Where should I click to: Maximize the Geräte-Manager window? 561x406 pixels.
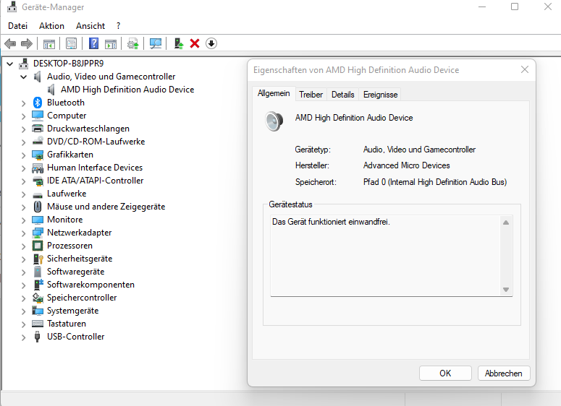pyautogui.click(x=515, y=7)
